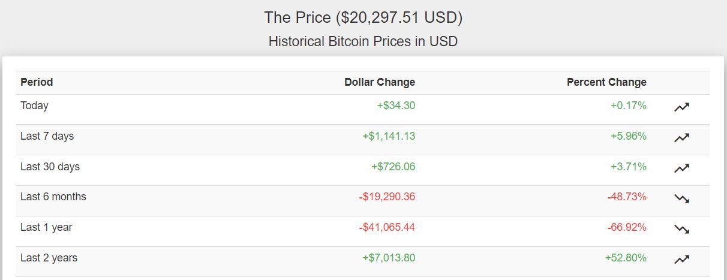727x280 pixels.
Task: Select the Percent Change column header
Action: [x=606, y=82]
